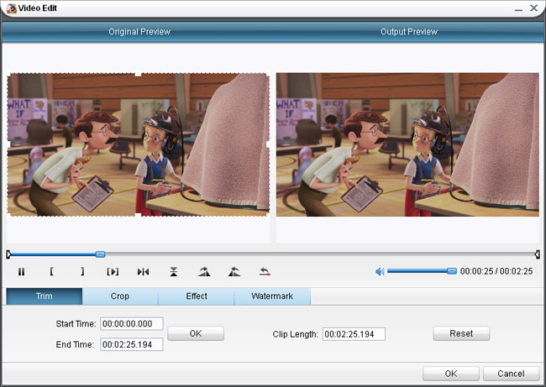Play the selected clip segment icon
This screenshot has width=546, height=387.
(113, 271)
